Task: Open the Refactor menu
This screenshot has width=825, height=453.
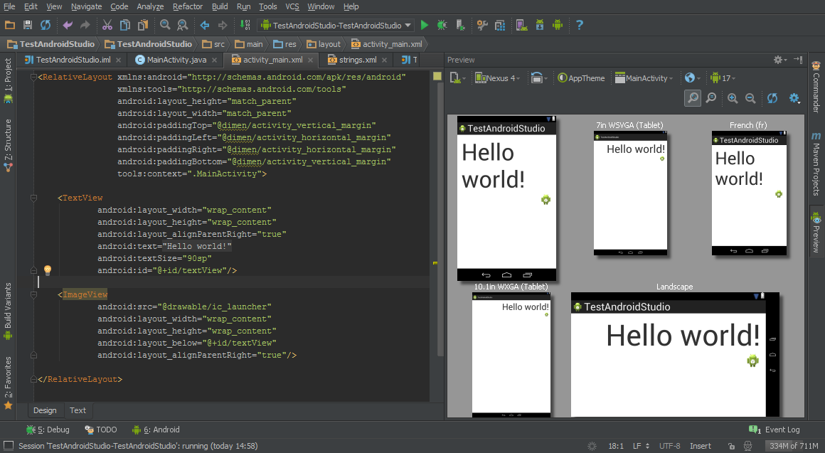Action: tap(188, 6)
